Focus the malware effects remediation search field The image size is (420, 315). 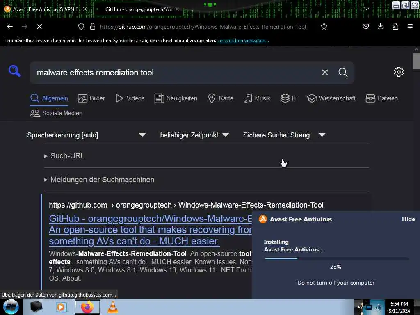[x=177, y=73]
